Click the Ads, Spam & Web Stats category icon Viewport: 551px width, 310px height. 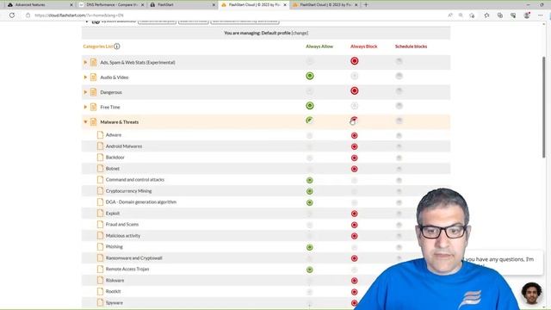(93, 62)
